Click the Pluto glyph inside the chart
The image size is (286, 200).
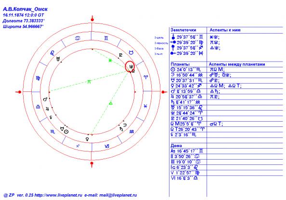click(x=121, y=55)
